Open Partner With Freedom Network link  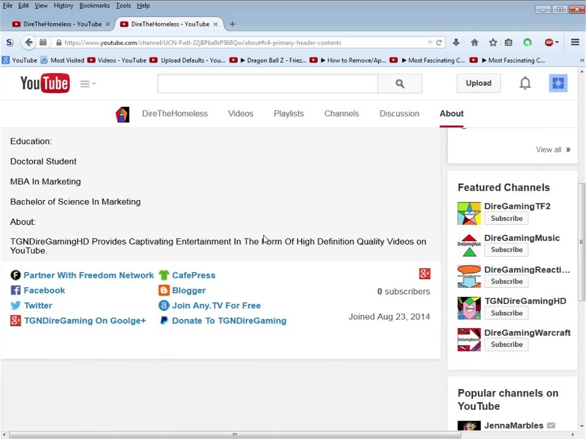click(x=89, y=275)
